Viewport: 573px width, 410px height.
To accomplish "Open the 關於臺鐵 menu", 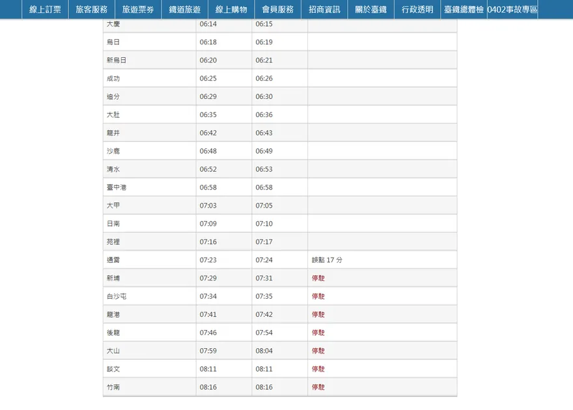I will (370, 10).
